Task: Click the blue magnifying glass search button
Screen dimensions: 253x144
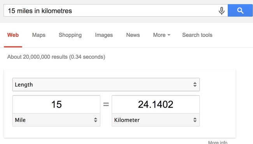Action: (240, 10)
